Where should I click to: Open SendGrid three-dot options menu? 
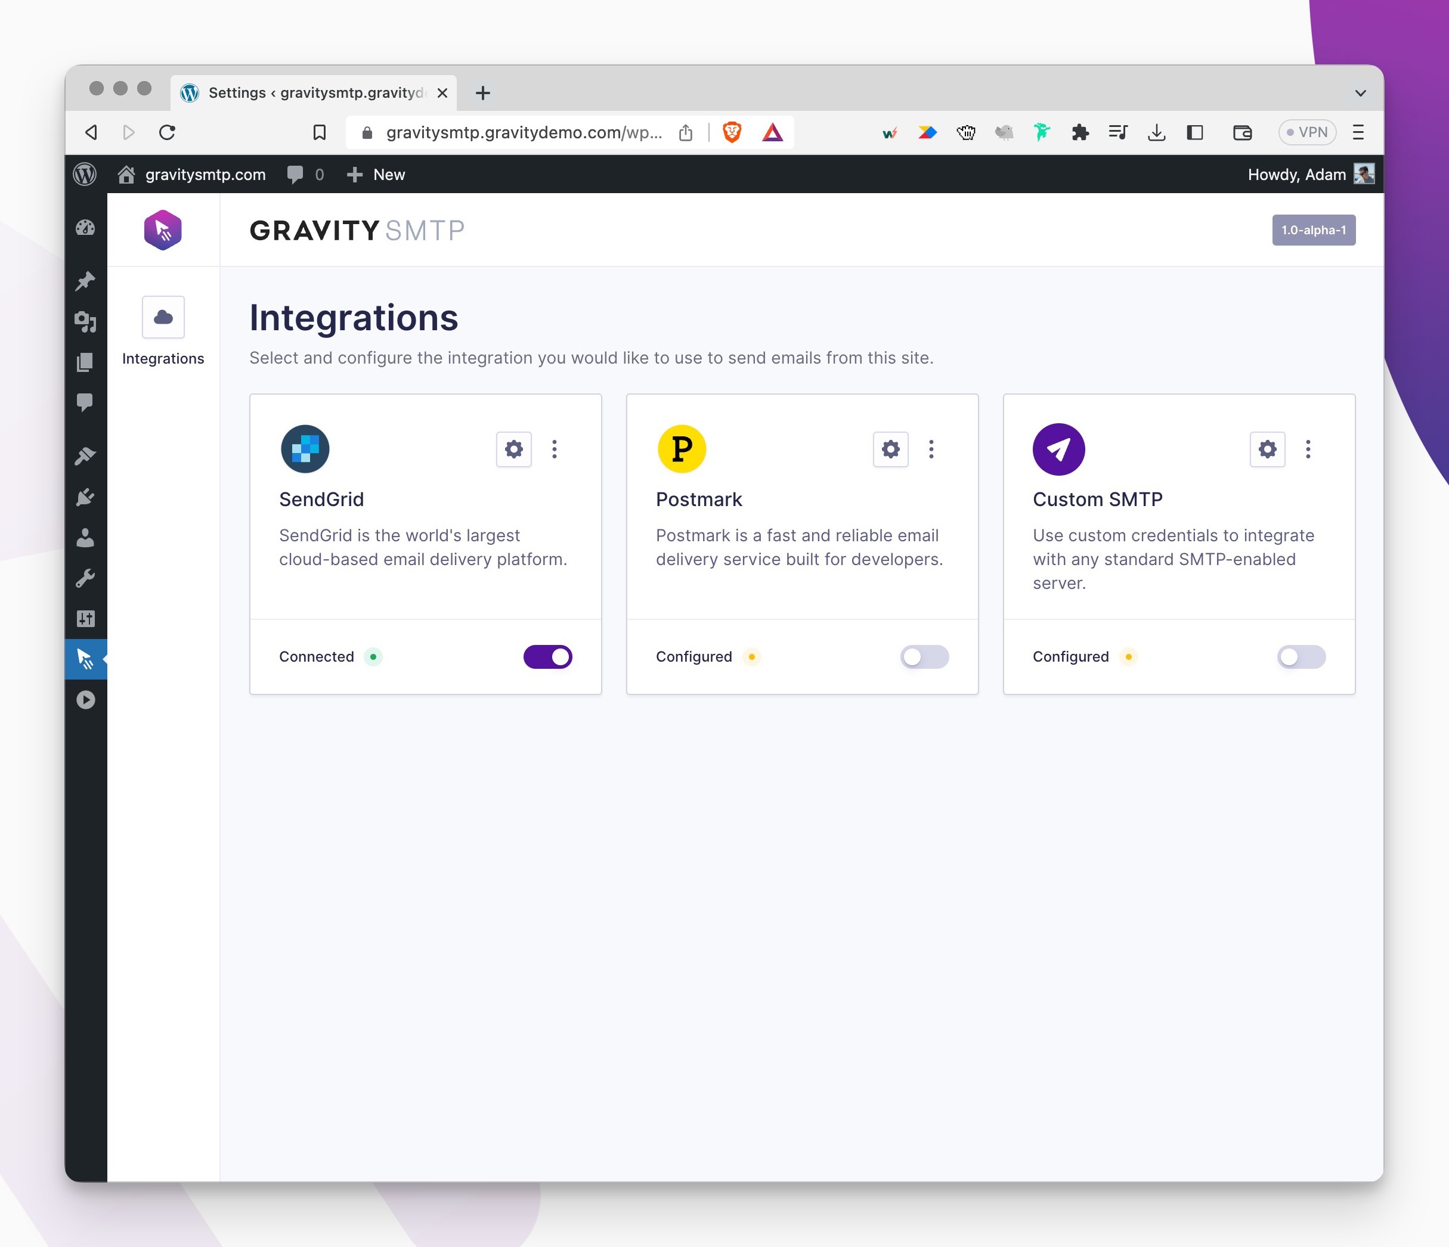pyautogui.click(x=555, y=449)
